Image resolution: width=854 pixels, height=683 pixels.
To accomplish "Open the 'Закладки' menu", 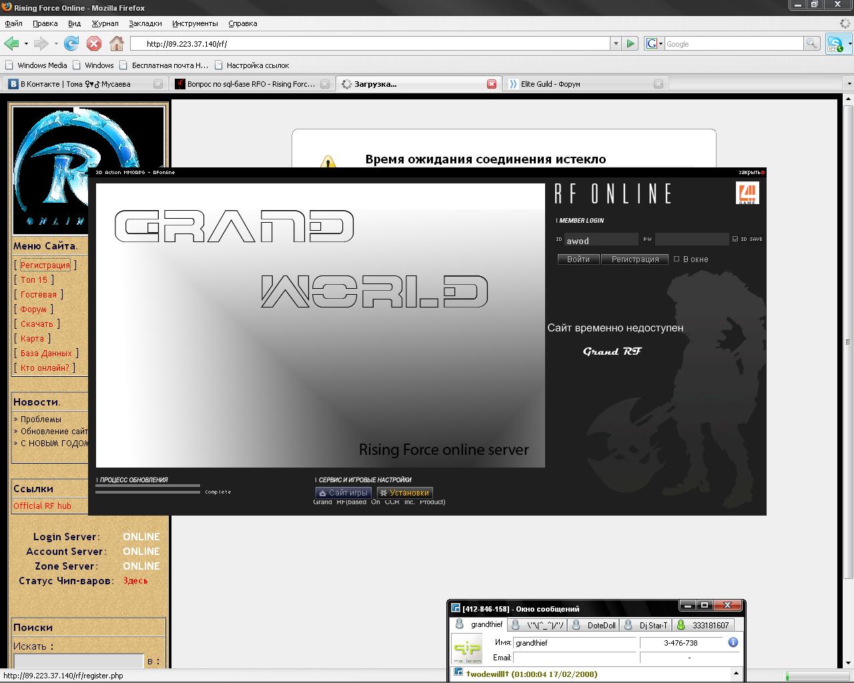I will click(x=145, y=23).
